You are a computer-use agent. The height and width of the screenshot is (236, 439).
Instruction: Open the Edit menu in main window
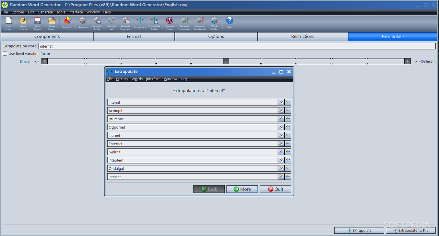[x=31, y=12]
